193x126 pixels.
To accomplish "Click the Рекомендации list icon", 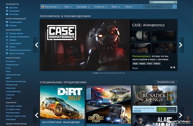I will point(7,22).
